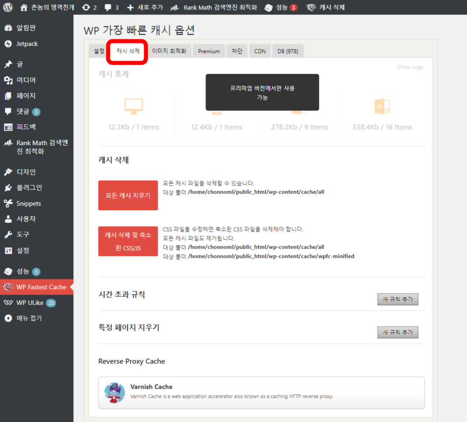Open Rank Math chart icon in admin bar
This screenshot has width=467, height=422.
tap(175, 7)
